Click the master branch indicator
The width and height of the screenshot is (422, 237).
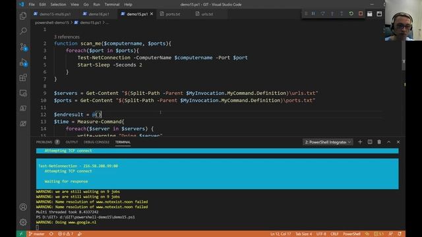[37, 234]
